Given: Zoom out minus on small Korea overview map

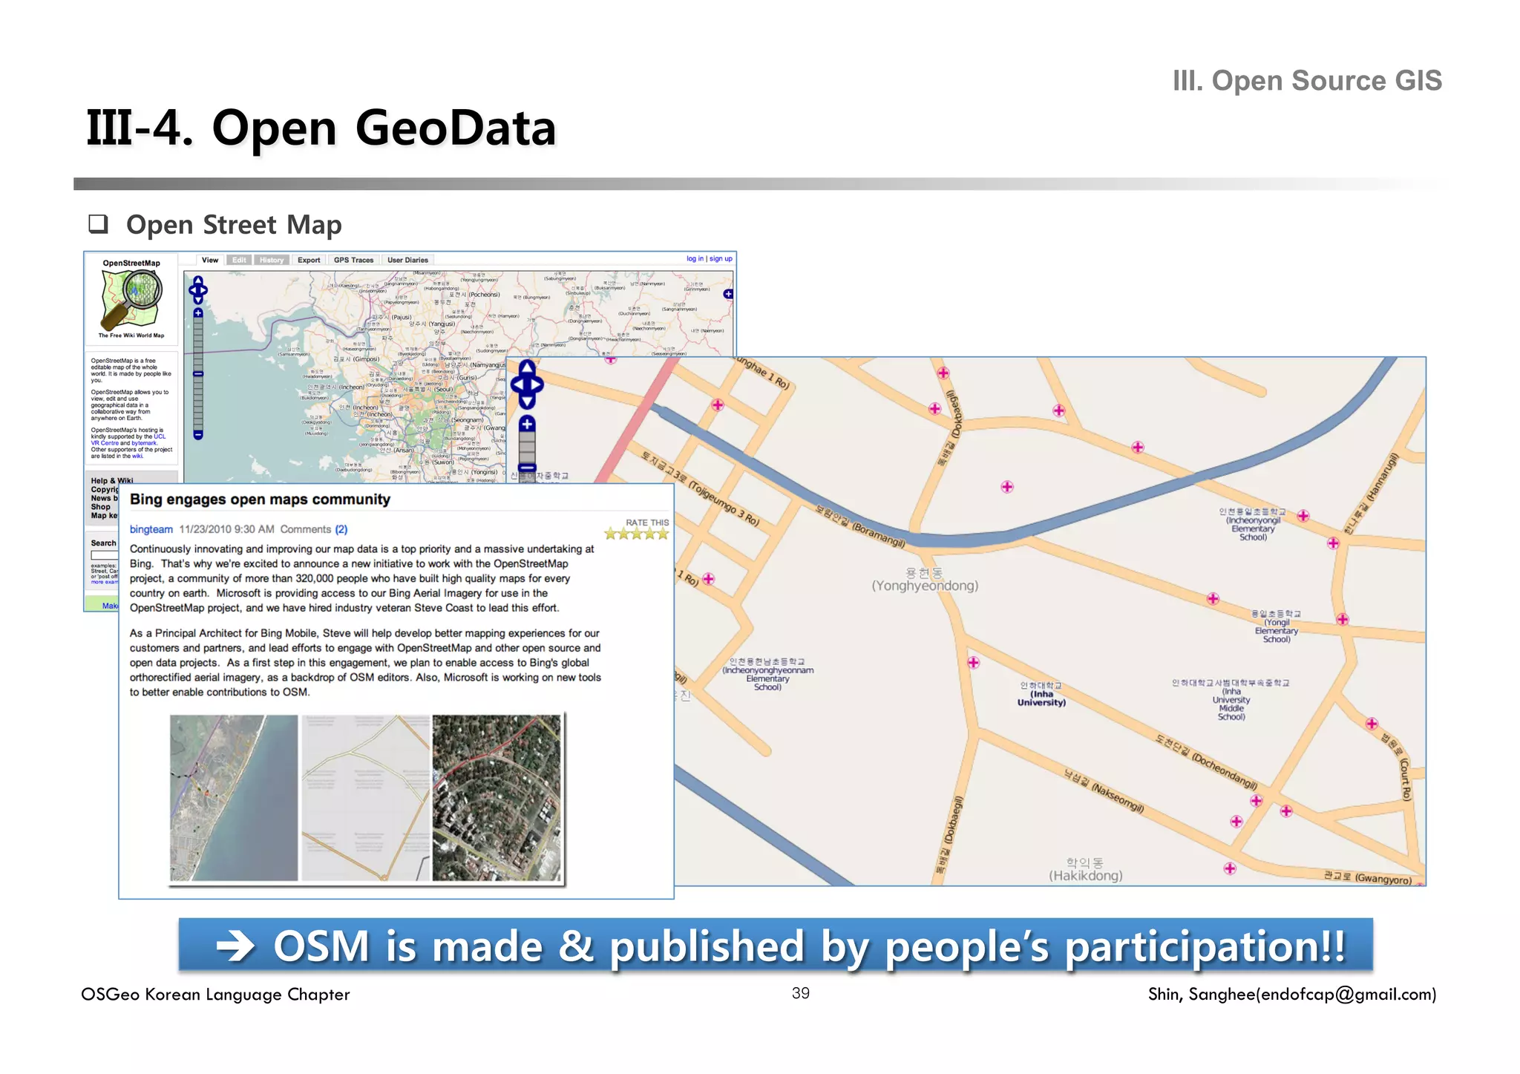Looking at the screenshot, I should [x=198, y=435].
